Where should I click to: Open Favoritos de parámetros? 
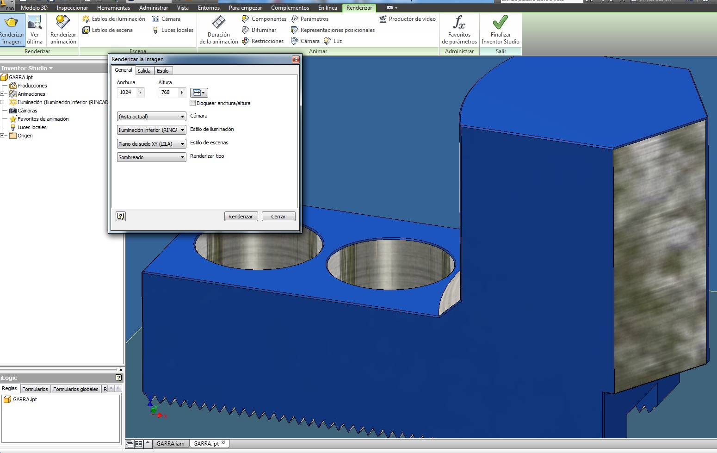click(x=459, y=30)
